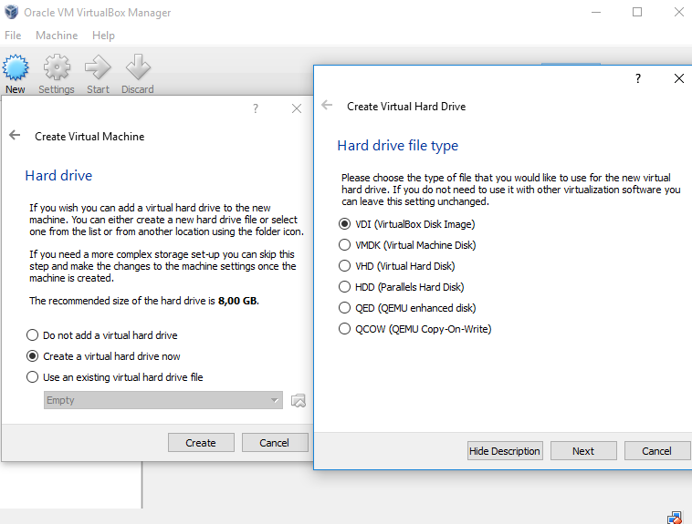Open the Help menu
Screen dimensions: 692x524
(x=103, y=36)
